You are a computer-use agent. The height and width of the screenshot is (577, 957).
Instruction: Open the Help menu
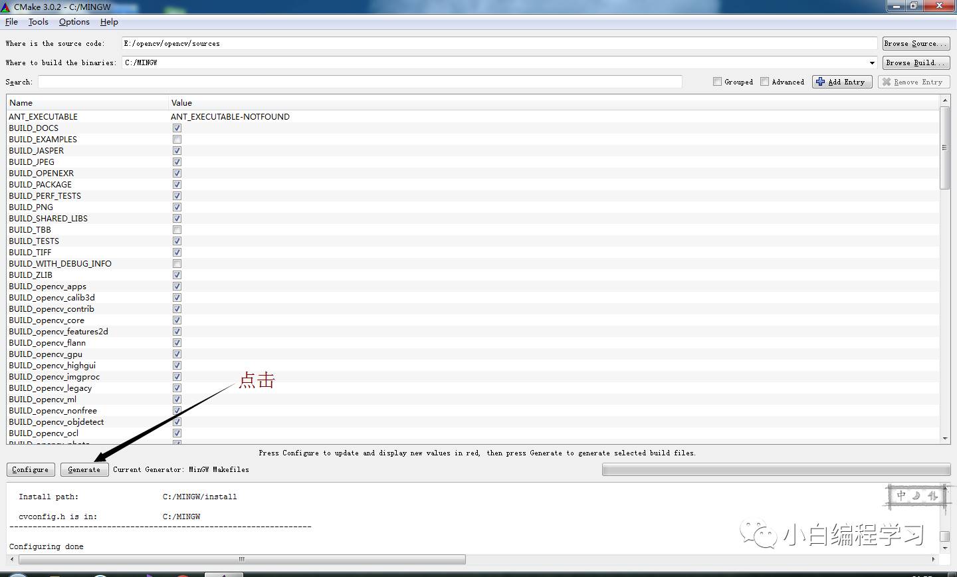point(109,22)
